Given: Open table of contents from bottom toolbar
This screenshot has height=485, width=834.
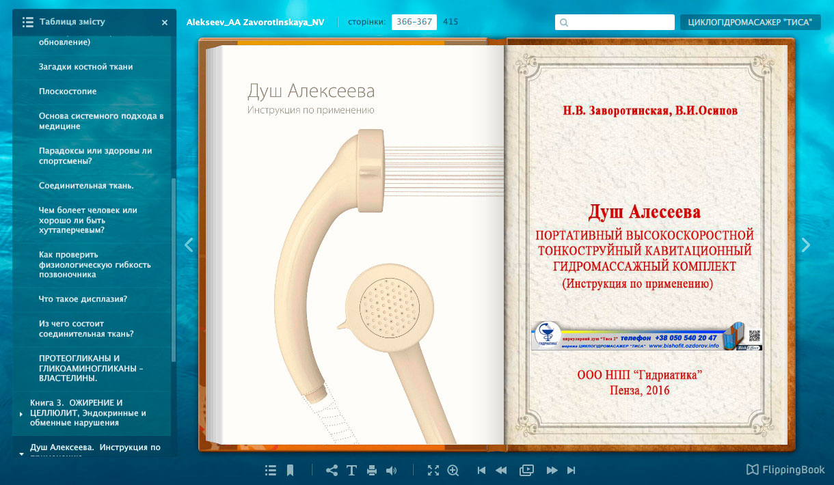Looking at the screenshot, I should coord(271,470).
